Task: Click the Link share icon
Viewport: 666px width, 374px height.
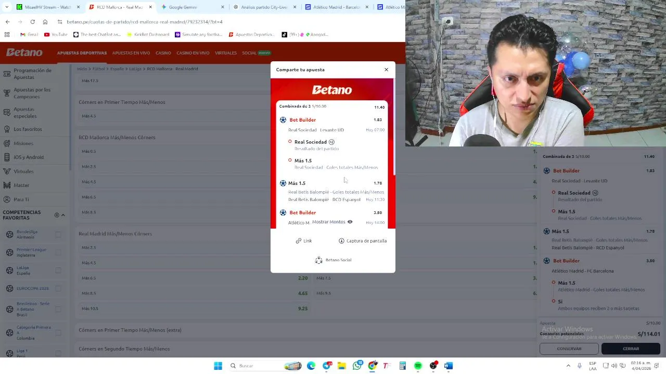Action: tap(299, 241)
